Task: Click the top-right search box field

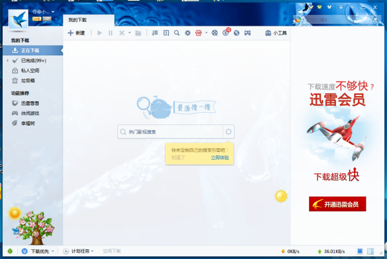Action: point(337,20)
